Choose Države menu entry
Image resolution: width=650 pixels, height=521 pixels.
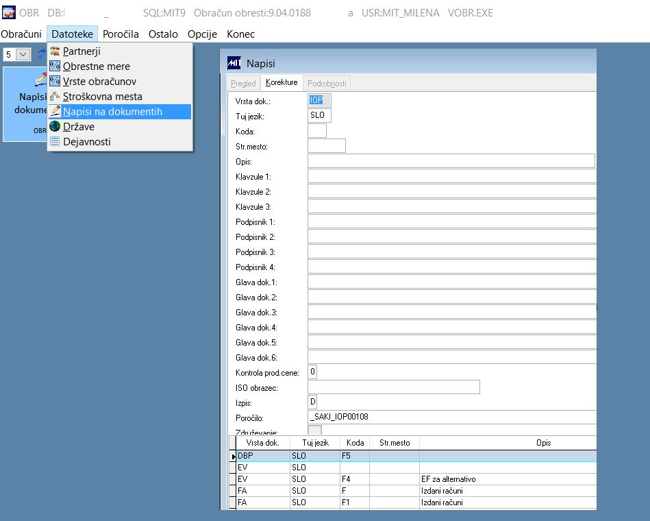point(120,127)
